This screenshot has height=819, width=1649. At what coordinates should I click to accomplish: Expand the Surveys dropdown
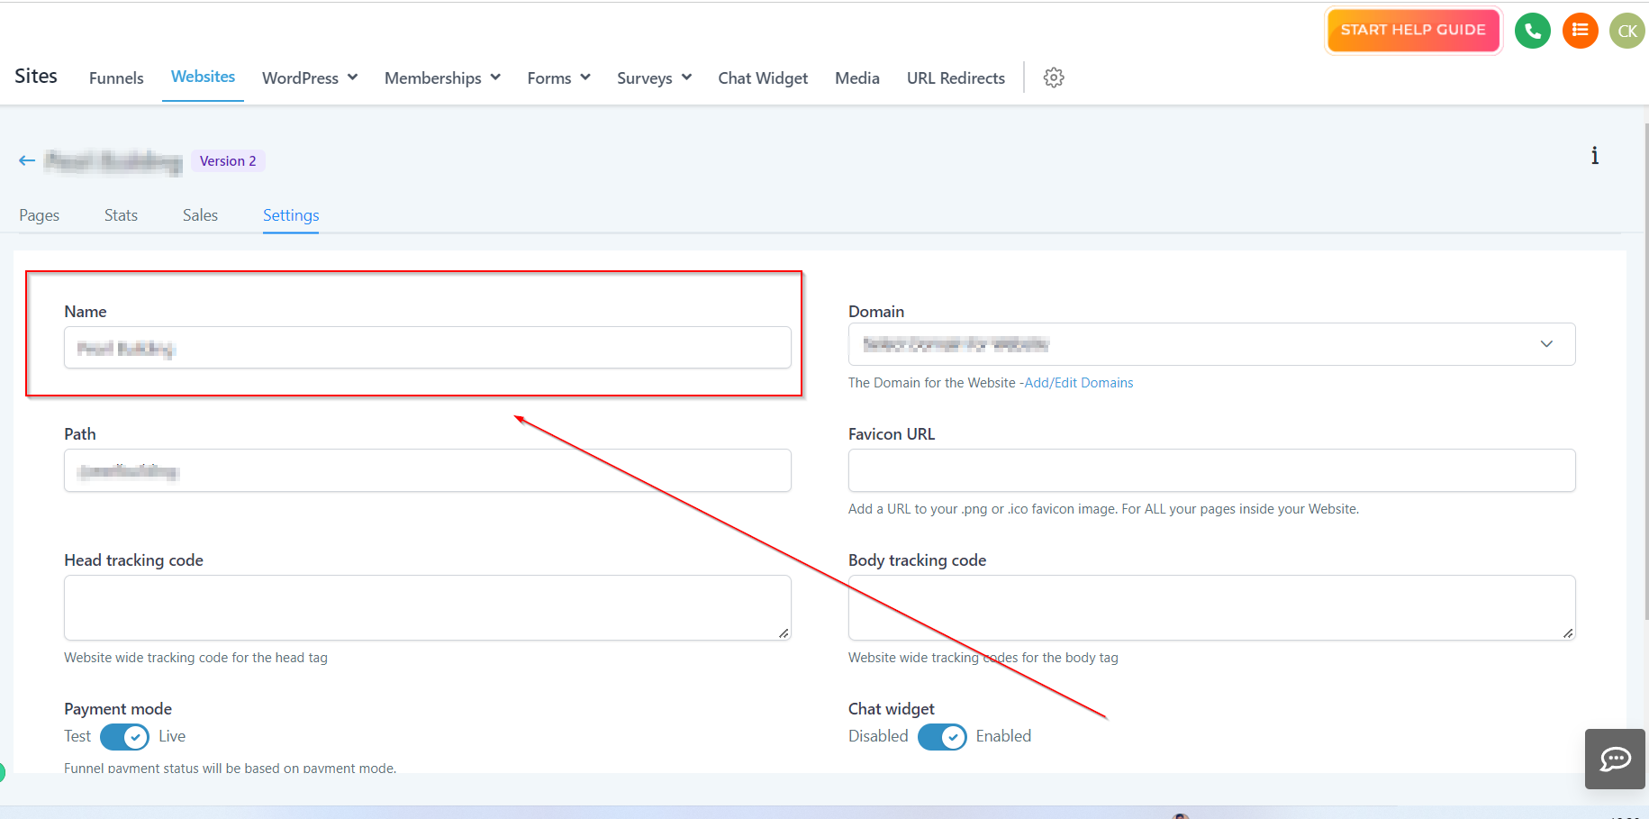(654, 78)
